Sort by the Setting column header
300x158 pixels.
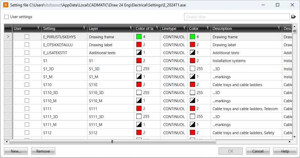61,28
